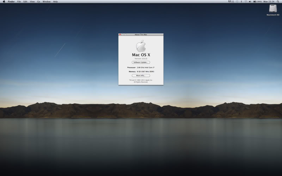Click the Apple logo in About This Mac
282x176 pixels.
click(x=141, y=46)
